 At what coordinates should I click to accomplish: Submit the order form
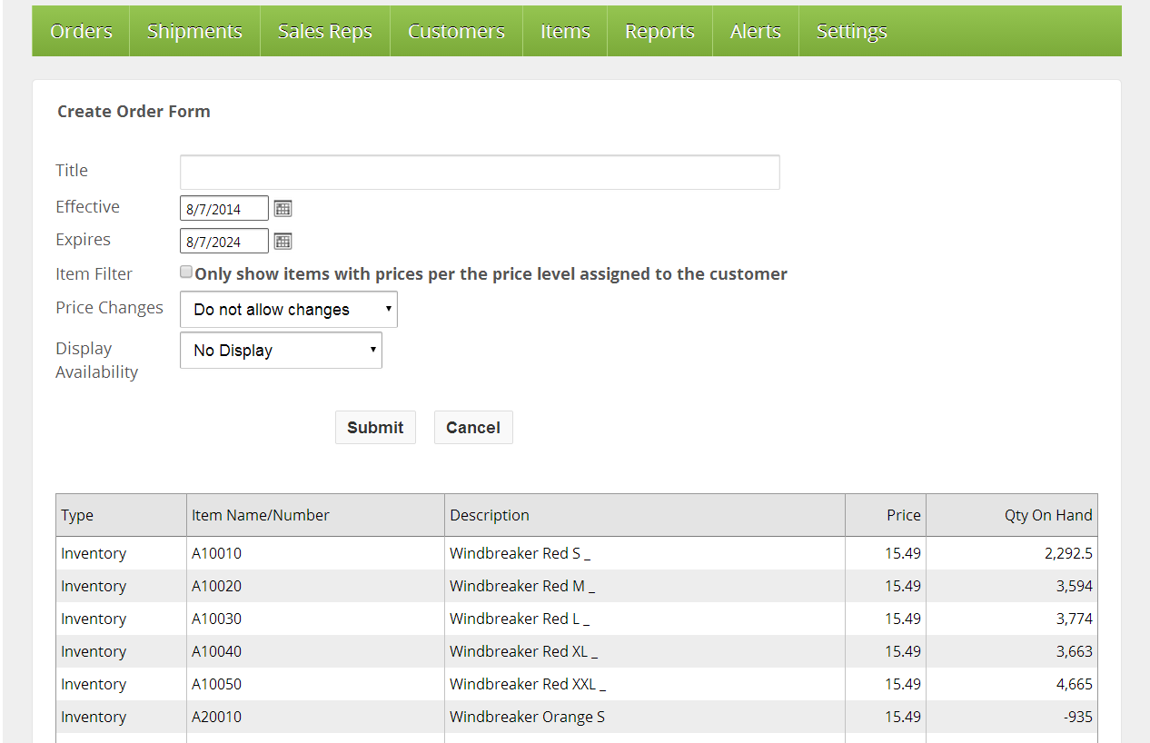click(x=375, y=428)
